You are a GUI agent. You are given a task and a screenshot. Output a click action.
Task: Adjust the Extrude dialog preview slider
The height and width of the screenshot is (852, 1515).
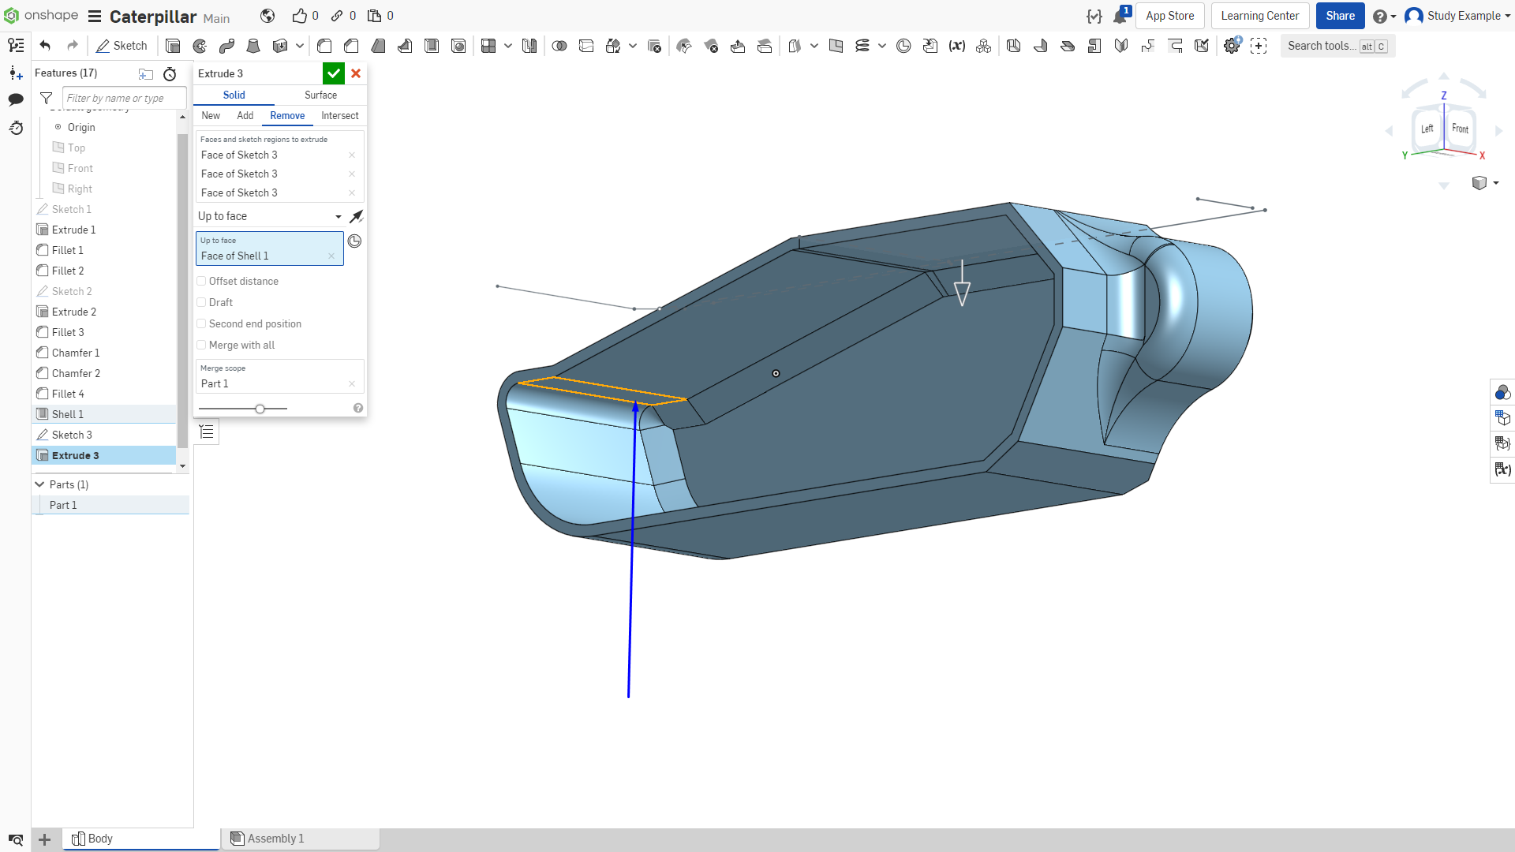pos(260,409)
